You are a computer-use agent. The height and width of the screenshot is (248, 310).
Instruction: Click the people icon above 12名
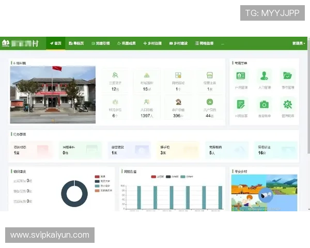click(x=115, y=75)
